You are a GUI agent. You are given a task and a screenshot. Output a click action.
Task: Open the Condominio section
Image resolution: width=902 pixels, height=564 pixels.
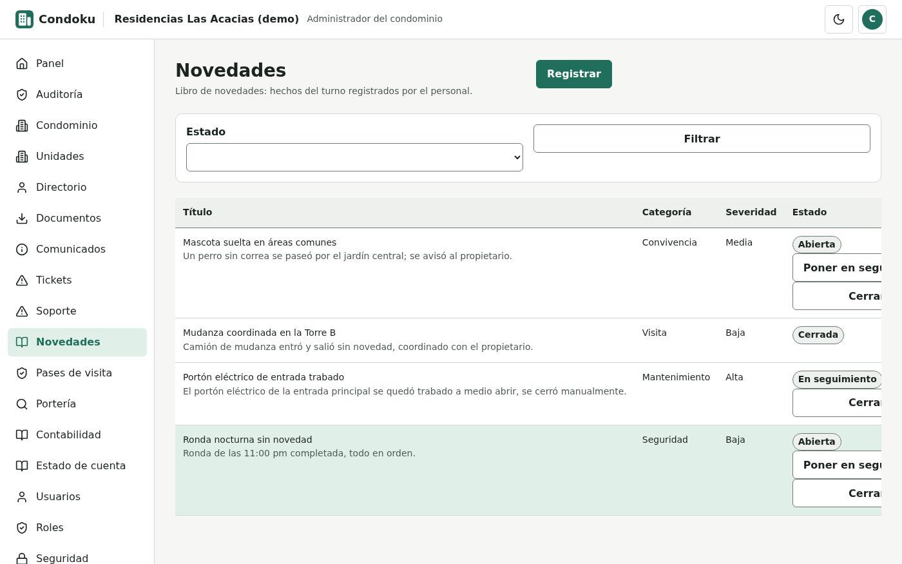click(x=77, y=125)
